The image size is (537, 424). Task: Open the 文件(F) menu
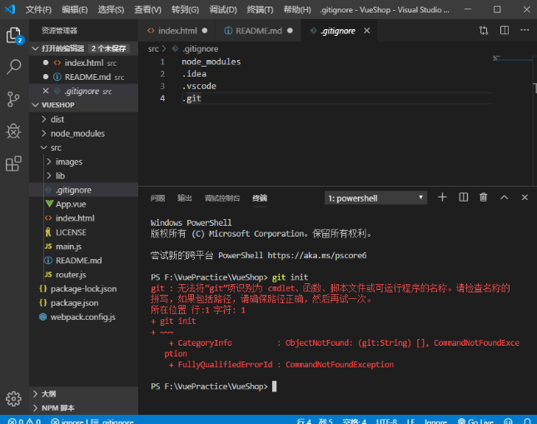(x=38, y=10)
